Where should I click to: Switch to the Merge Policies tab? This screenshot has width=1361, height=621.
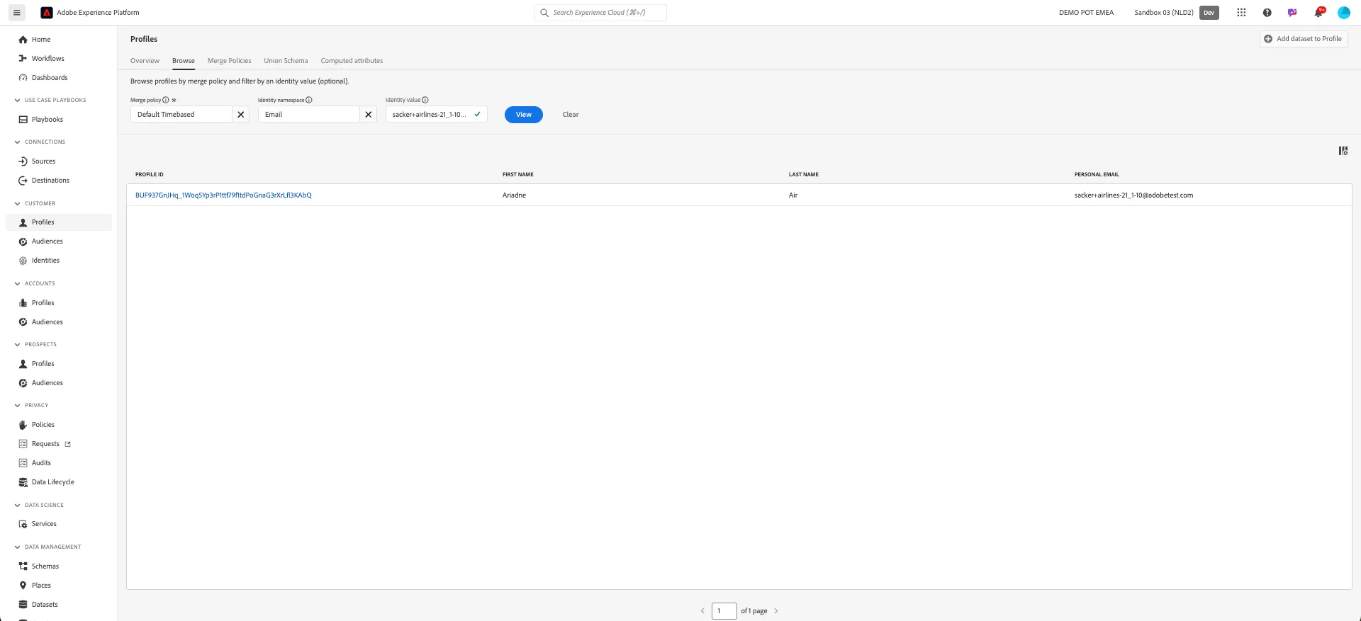coord(229,61)
